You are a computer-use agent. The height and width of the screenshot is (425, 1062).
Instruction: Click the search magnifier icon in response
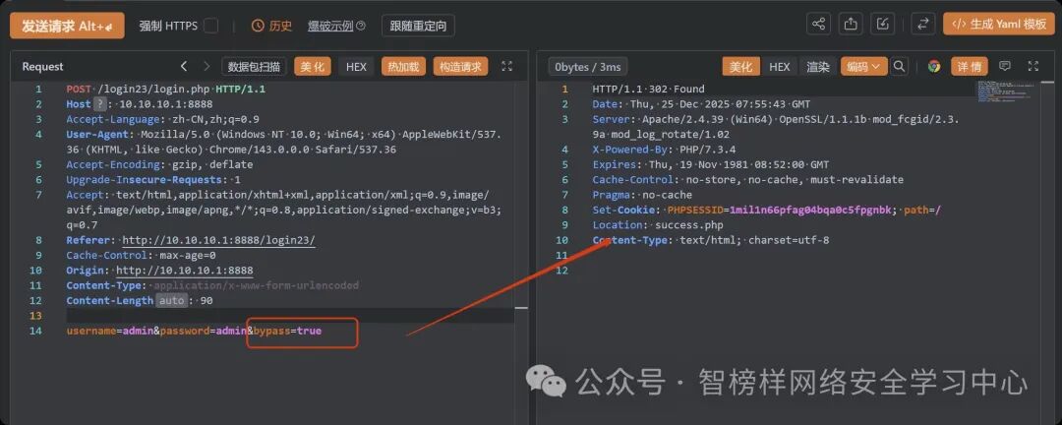pyautogui.click(x=900, y=67)
